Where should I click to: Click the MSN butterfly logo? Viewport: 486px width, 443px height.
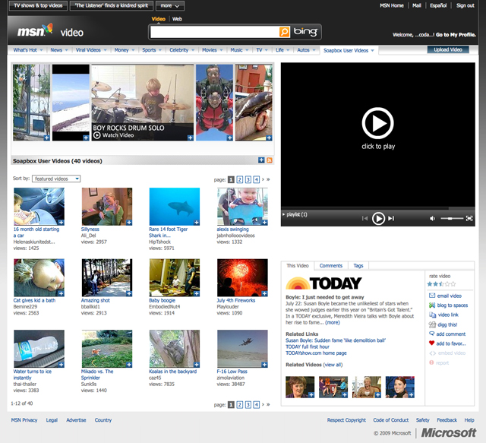click(48, 29)
